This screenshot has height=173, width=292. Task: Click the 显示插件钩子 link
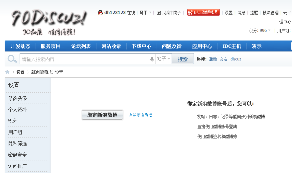click(x=169, y=13)
